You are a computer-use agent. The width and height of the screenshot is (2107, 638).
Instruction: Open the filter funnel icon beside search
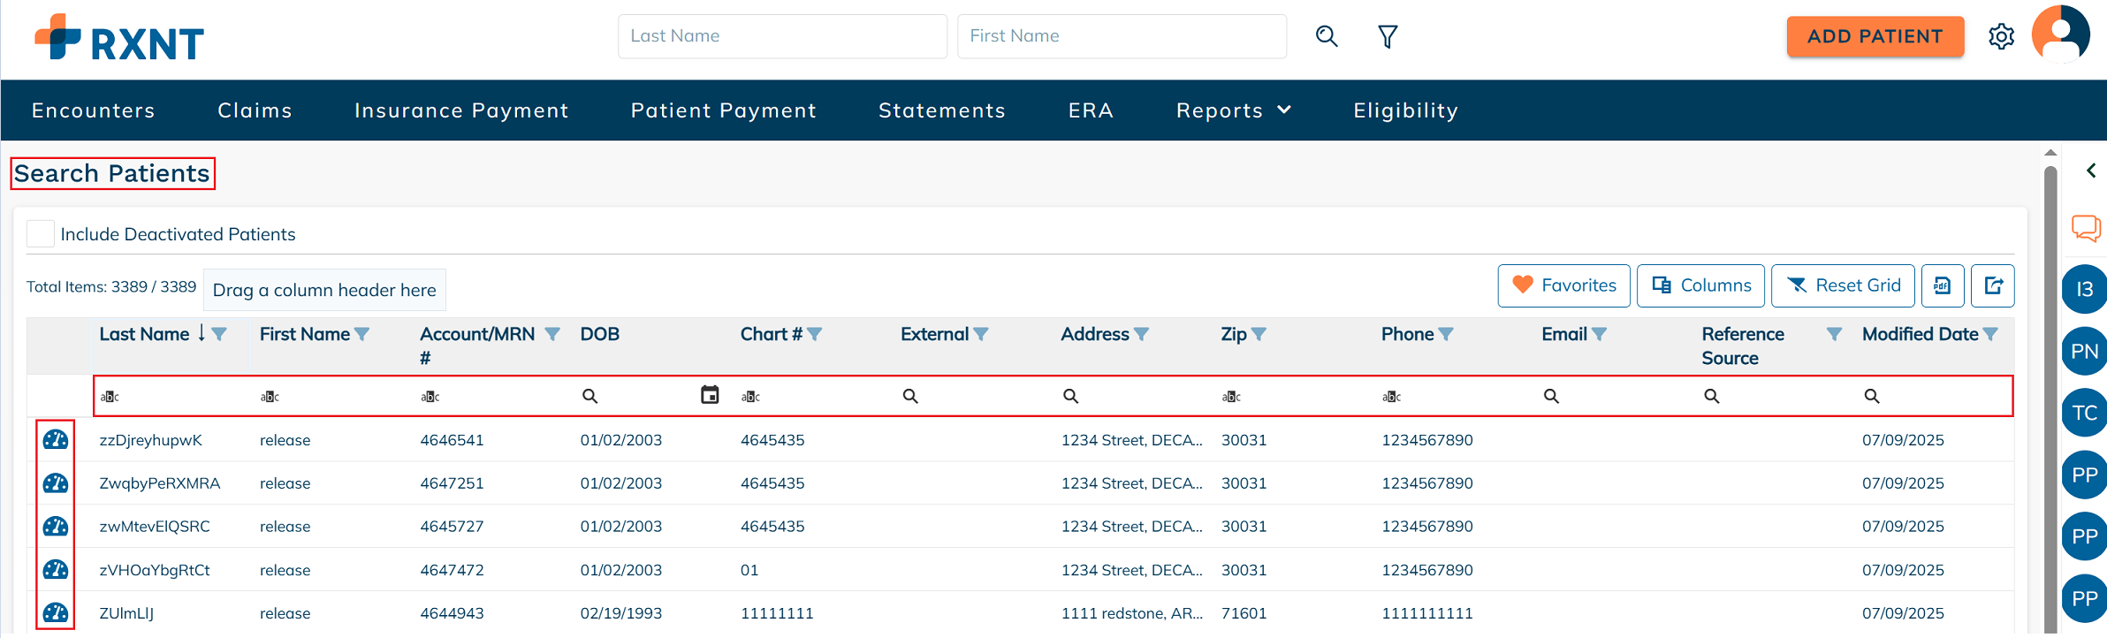(1388, 36)
